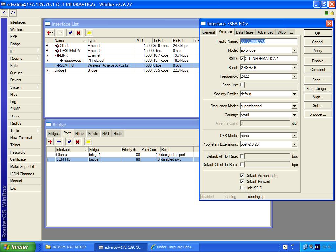Add comment with yellow note icon in Interface List
This screenshot has height=252, width=336.
89,33
